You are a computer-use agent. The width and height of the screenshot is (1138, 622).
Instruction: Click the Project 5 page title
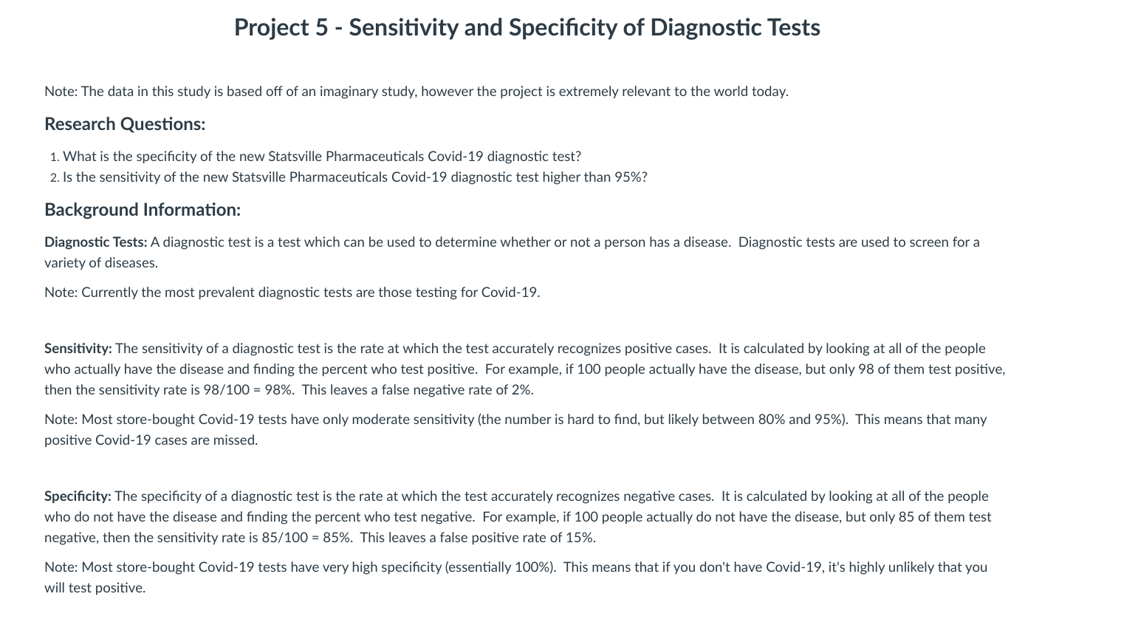click(x=527, y=27)
